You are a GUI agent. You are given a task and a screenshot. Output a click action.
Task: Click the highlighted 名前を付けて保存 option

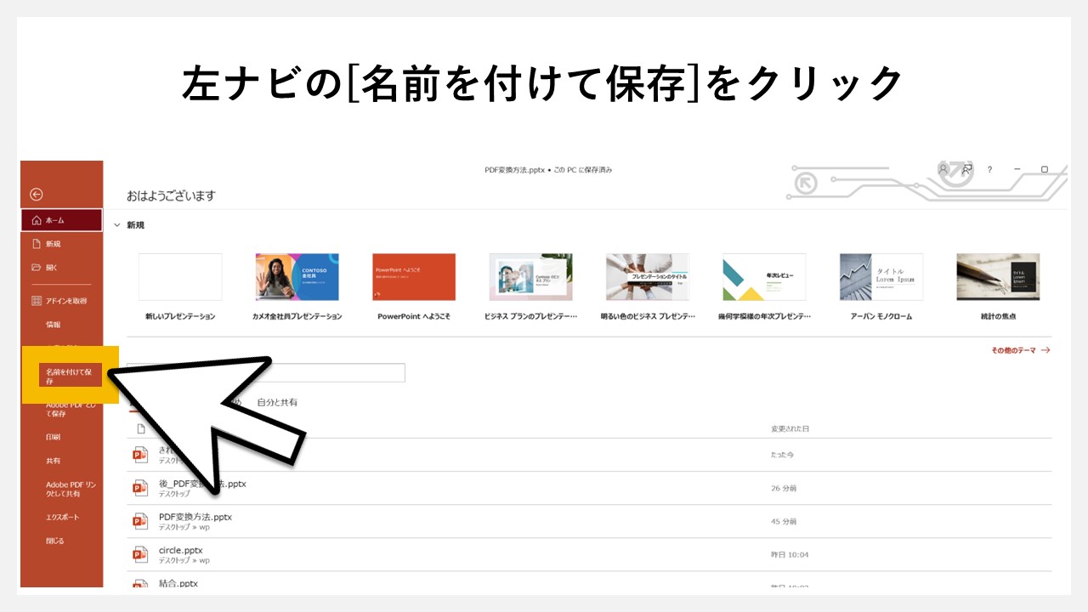click(x=68, y=374)
